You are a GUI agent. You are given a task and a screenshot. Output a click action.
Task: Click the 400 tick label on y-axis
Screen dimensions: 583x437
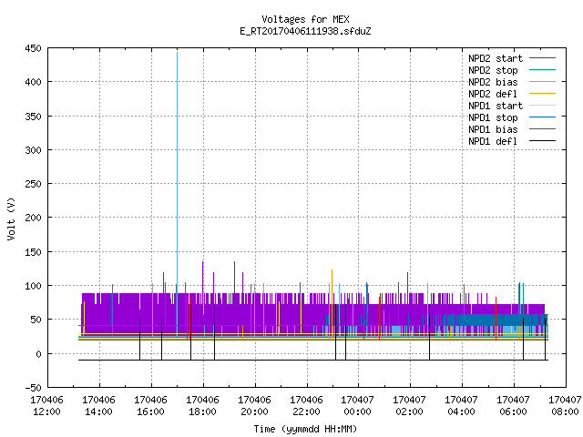pos(33,82)
